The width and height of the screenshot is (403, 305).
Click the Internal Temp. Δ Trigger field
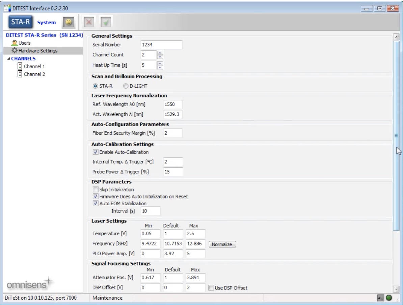[173, 162]
